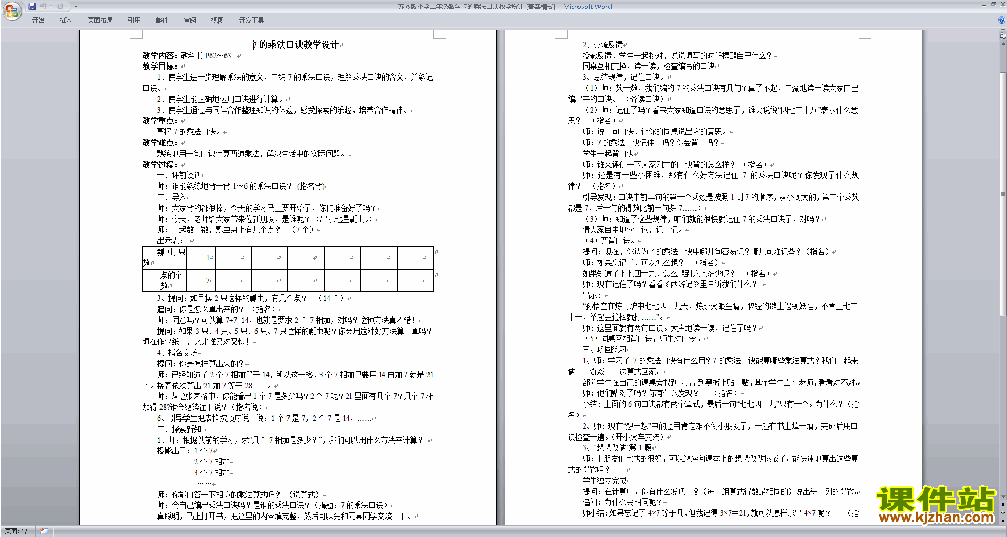Click the line '掌握7的乘法口诀。'
Image resolution: width=1007 pixels, height=537 pixels.
(190, 132)
